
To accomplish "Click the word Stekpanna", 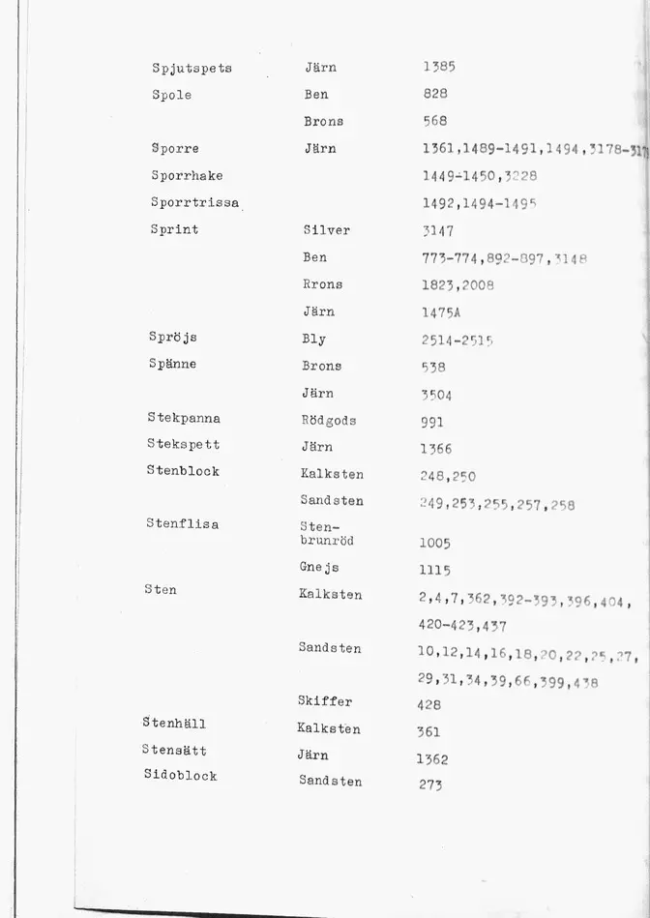I will tap(184, 418).
